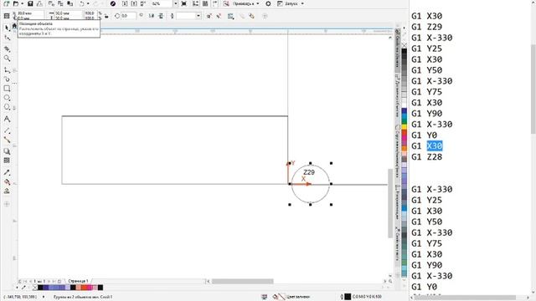
Task: Select the Color Eyedropper tool
Action: pos(8,172)
